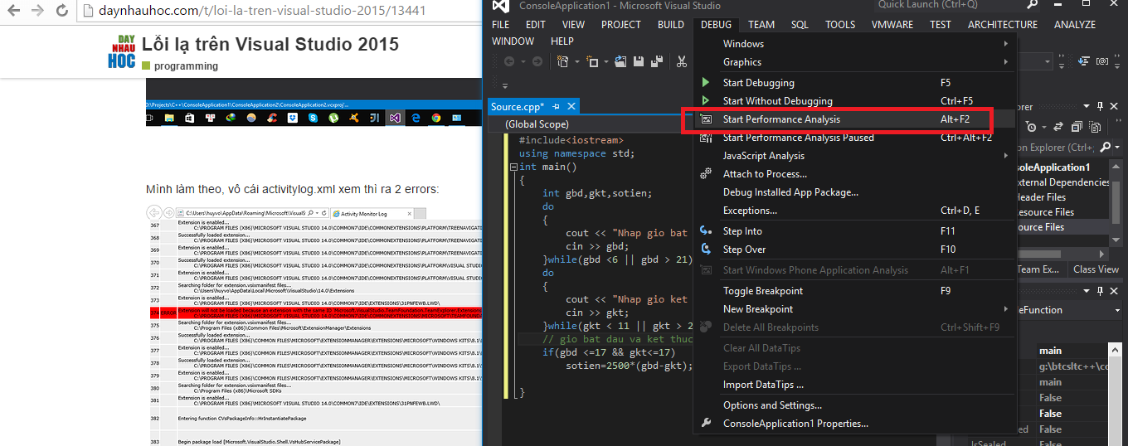The height and width of the screenshot is (446, 1128).
Task: Select Step Over
Action: tap(854, 249)
